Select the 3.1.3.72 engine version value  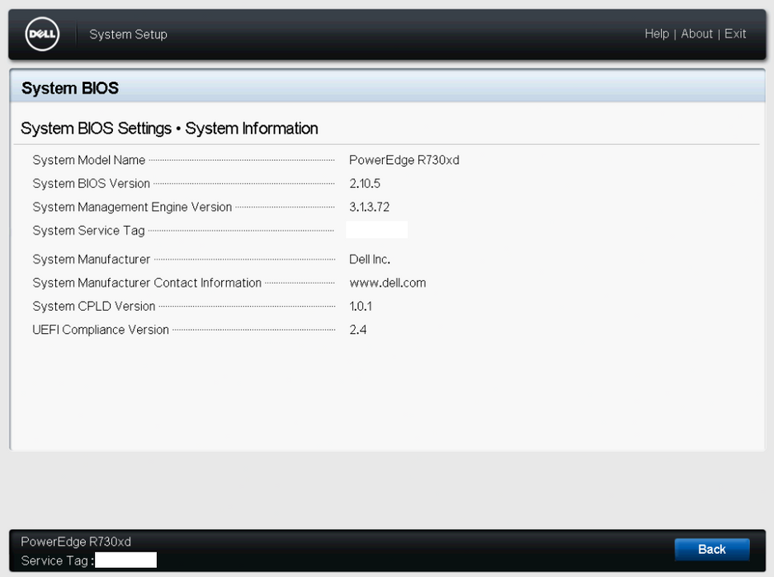tap(369, 207)
